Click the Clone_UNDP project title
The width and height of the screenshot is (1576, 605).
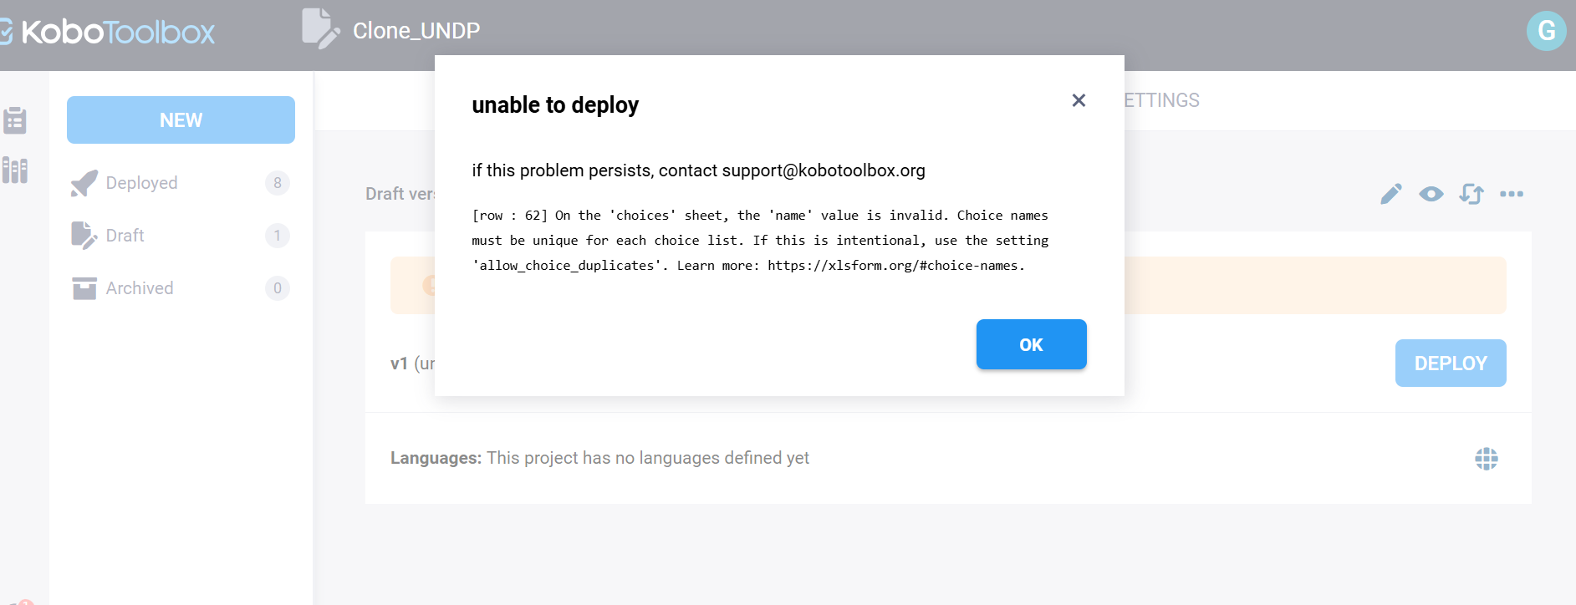tap(416, 31)
